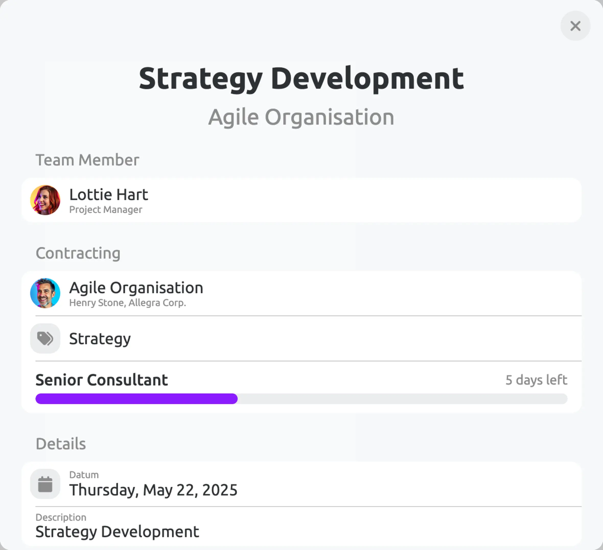The height and width of the screenshot is (550, 603).
Task: Open the Agile Organisation contracting row
Action: [x=301, y=293]
